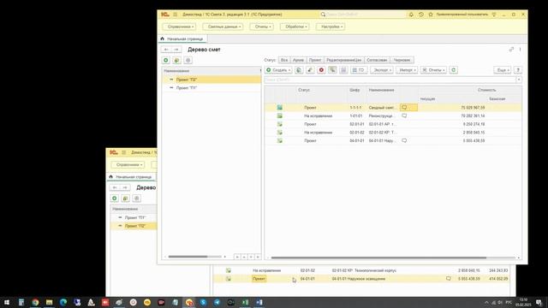Open Справочники dropdown in front window
This screenshot has height=308, width=548.
(179, 27)
